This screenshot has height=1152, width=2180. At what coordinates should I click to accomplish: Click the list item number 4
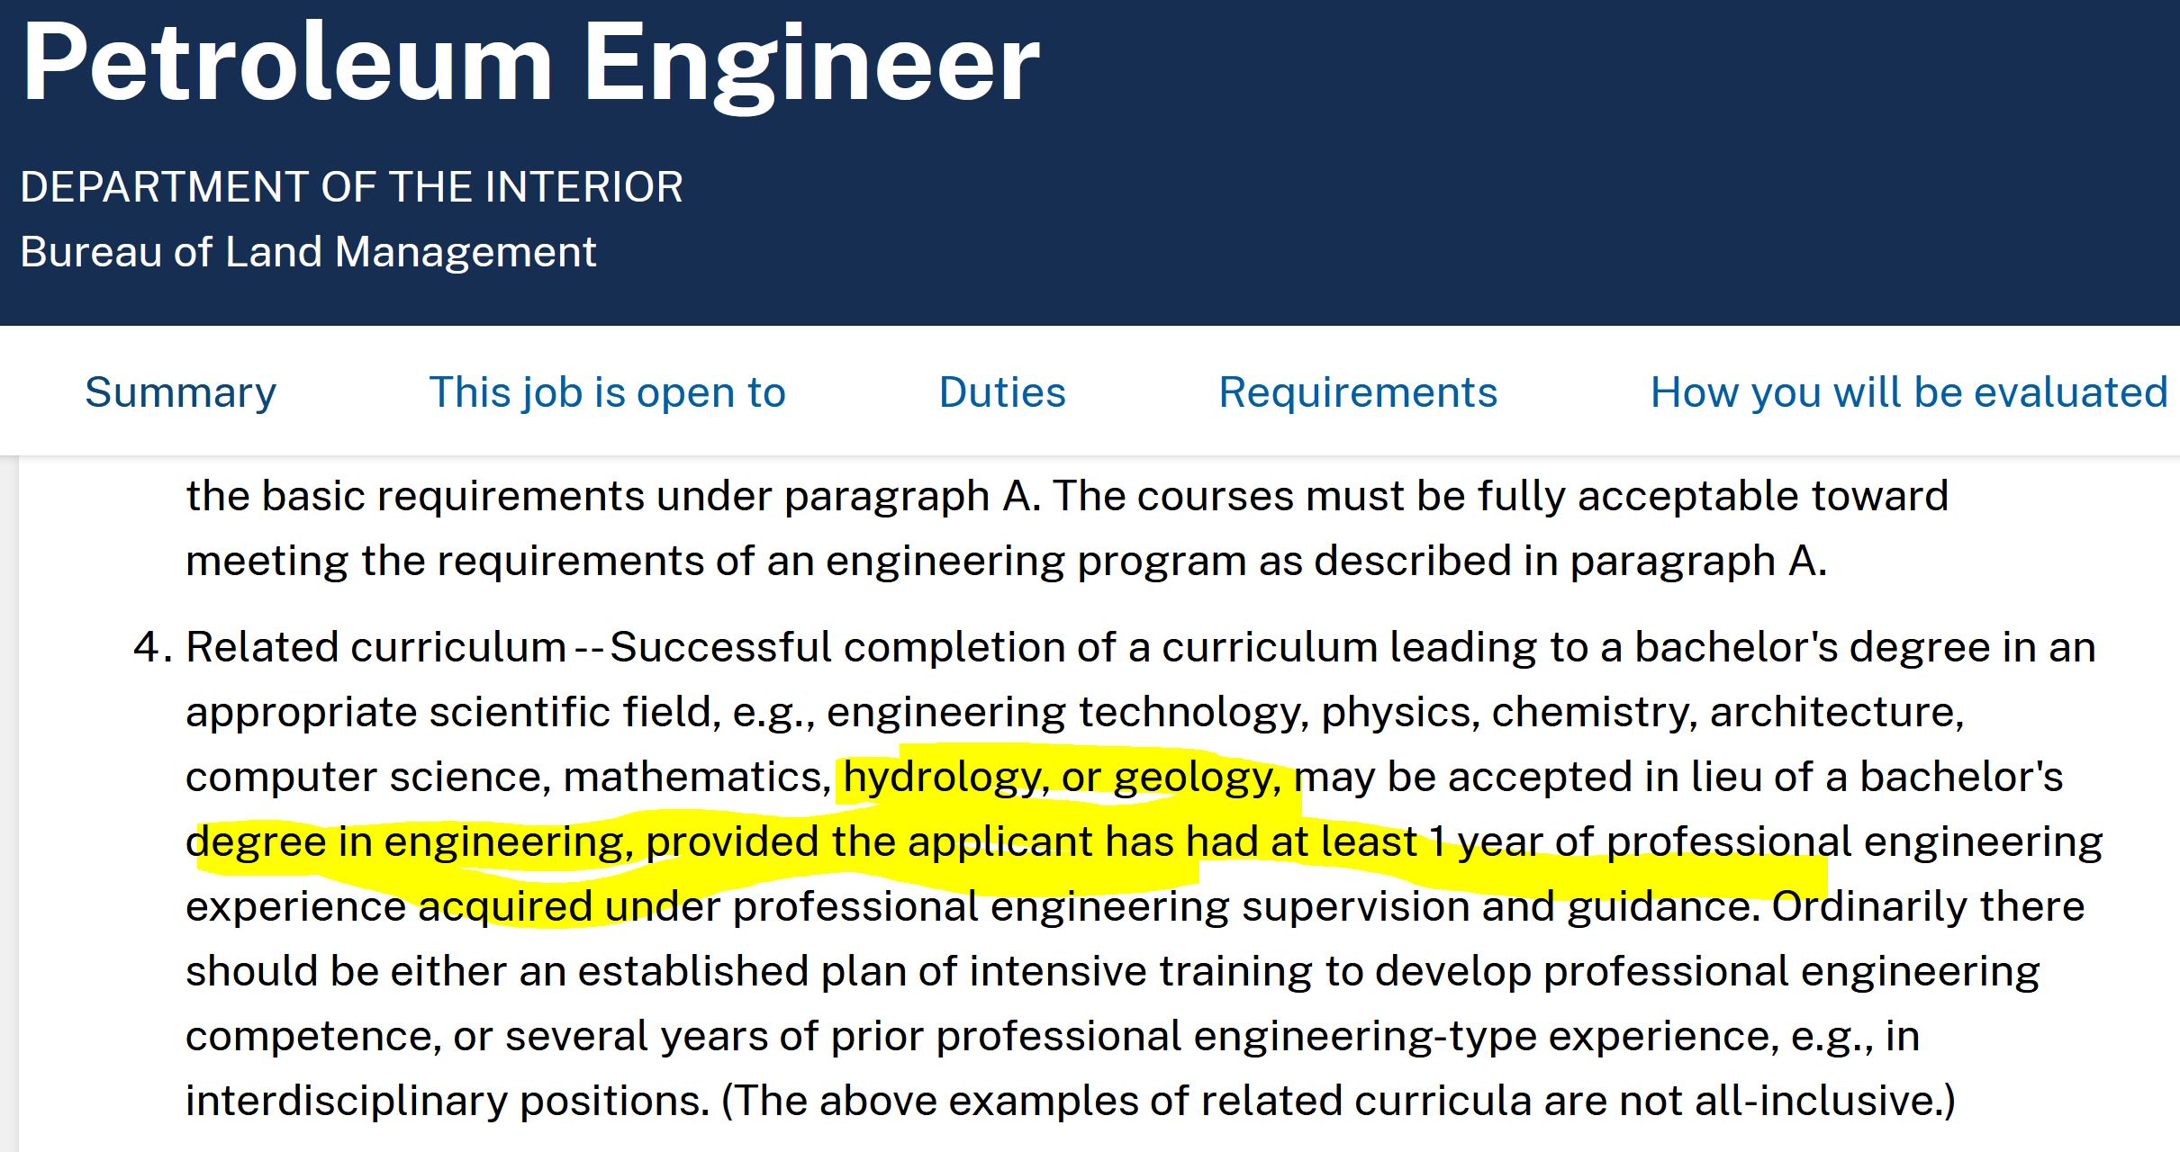click(x=151, y=647)
